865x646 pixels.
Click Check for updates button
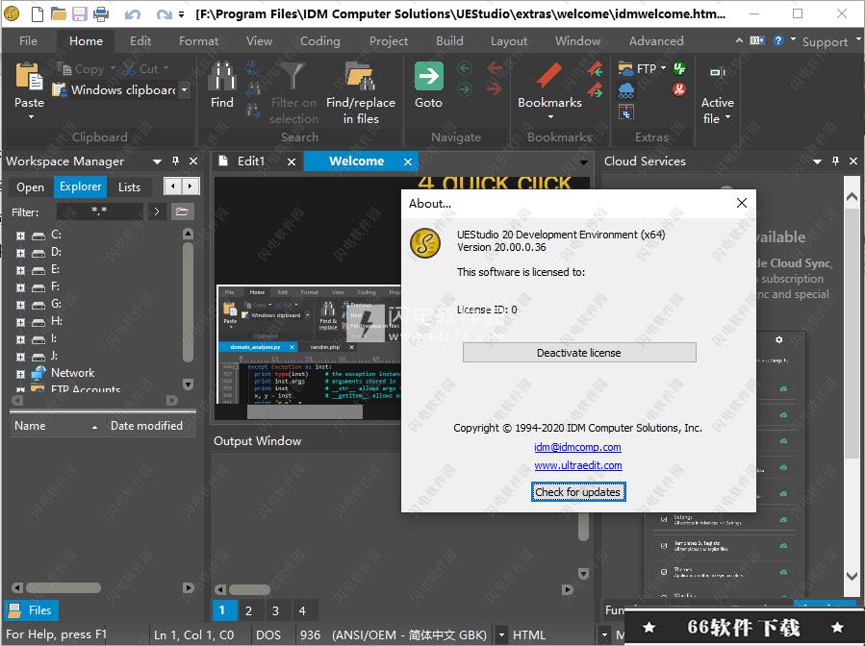coord(578,491)
